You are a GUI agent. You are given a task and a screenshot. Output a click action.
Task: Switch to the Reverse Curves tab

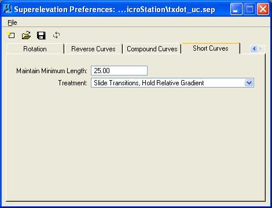pos(93,49)
